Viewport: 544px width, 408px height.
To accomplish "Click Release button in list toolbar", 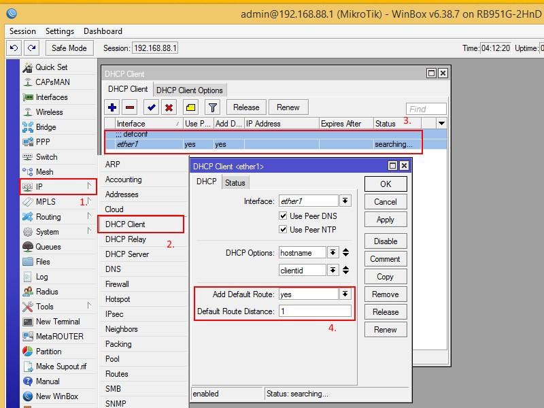I will (x=246, y=107).
